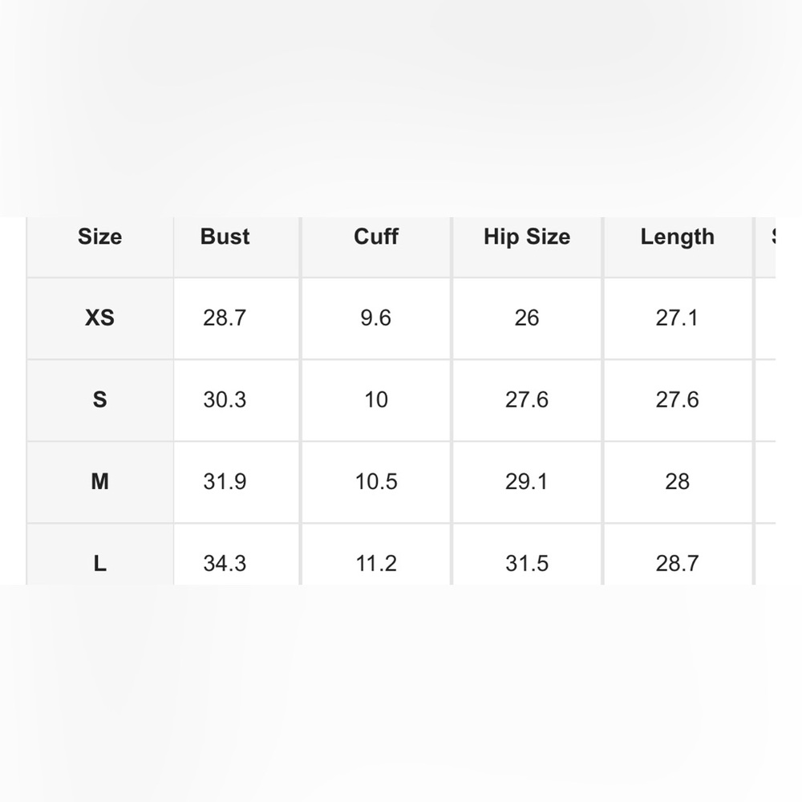Viewport: 802px width, 802px height.
Task: Click XS length value 27.1
Action: coord(677,318)
